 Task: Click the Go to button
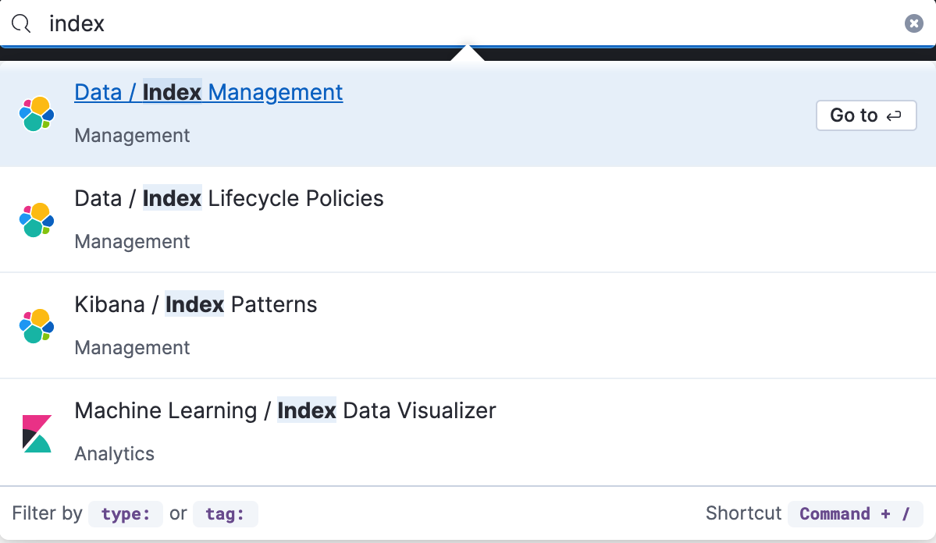tap(866, 115)
